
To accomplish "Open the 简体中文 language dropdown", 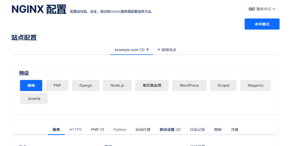I will pyautogui.click(x=262, y=9).
